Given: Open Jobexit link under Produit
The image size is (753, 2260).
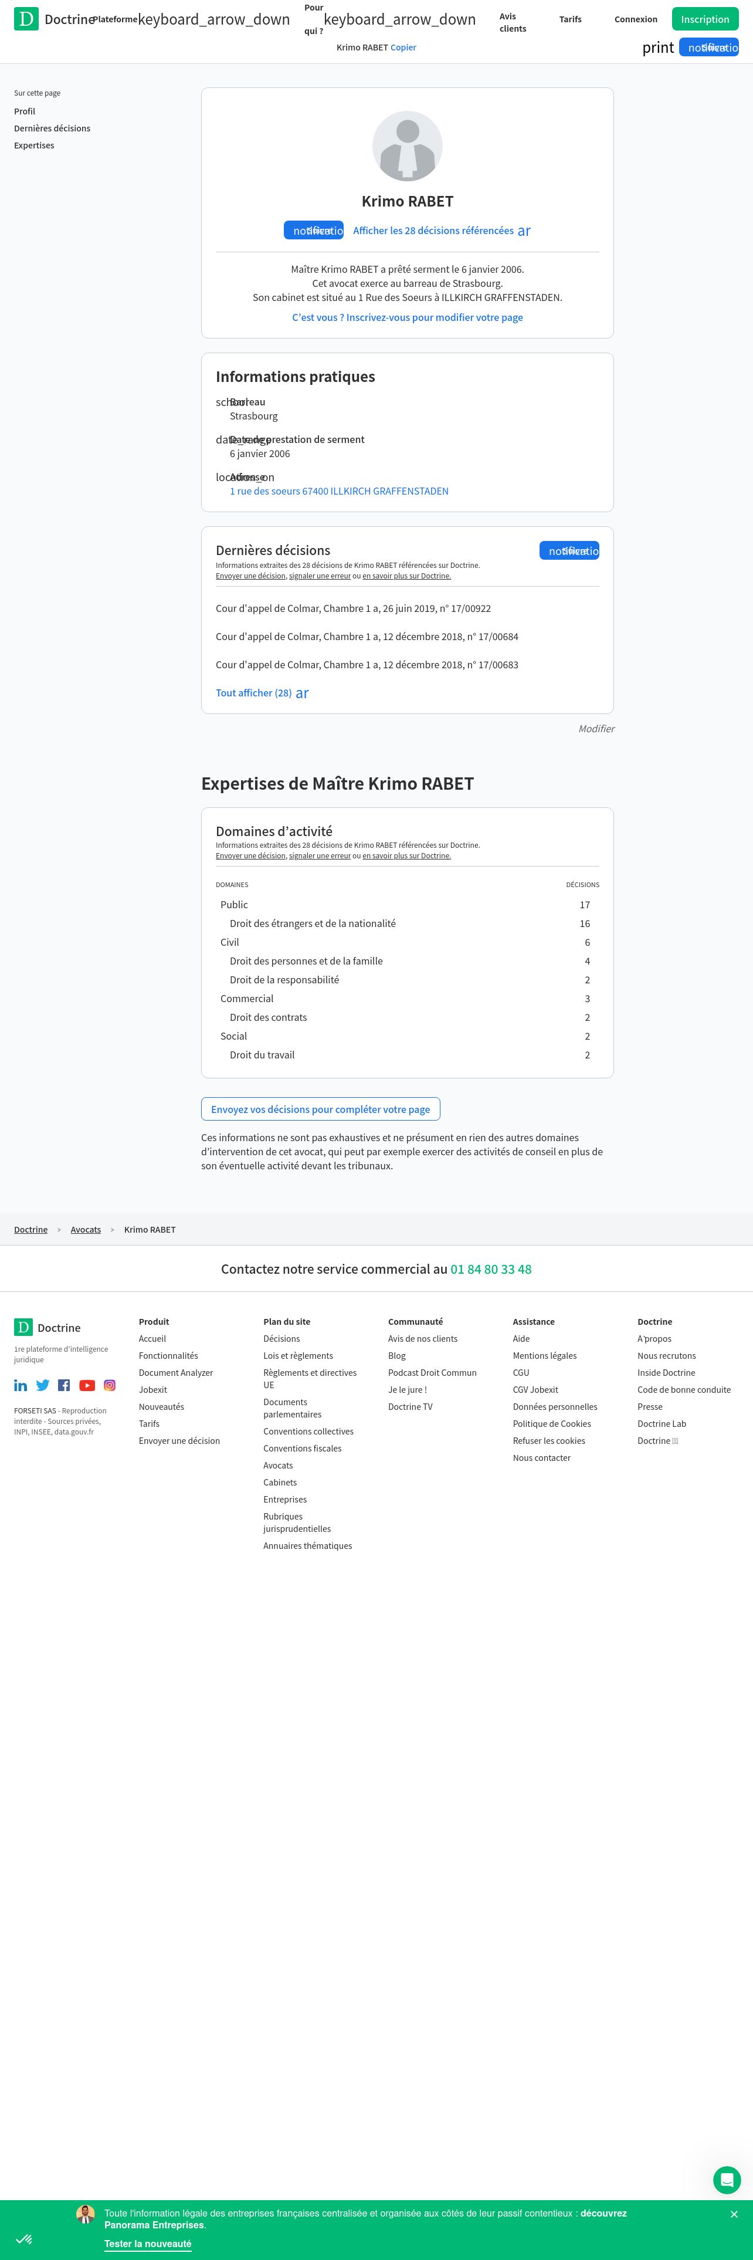Looking at the screenshot, I should 152,1390.
